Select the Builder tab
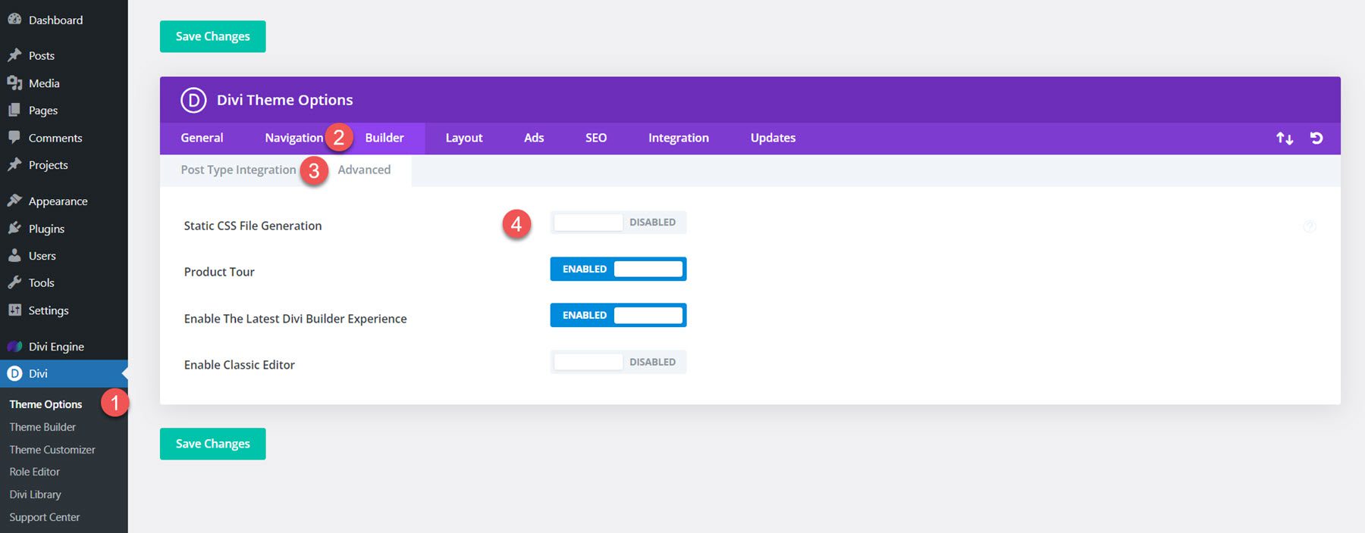This screenshot has width=1365, height=533. pos(384,138)
